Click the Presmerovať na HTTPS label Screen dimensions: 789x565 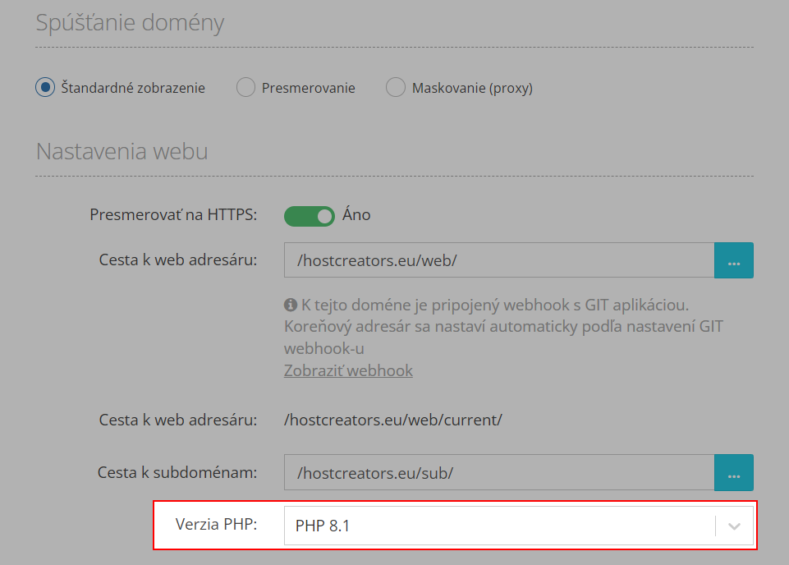point(173,215)
